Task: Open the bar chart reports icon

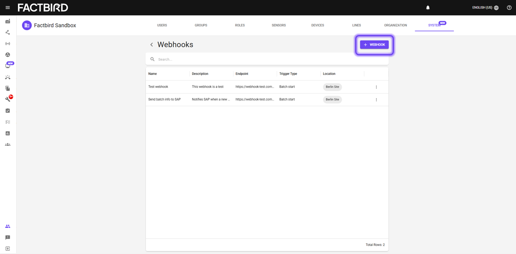Action: click(x=8, y=133)
